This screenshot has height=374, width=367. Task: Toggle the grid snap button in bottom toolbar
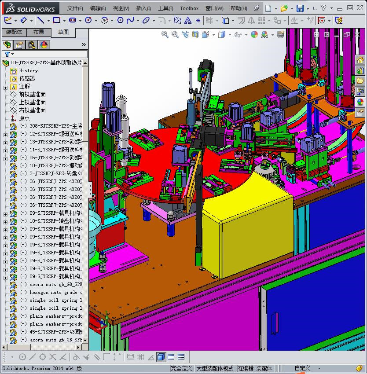pos(141,357)
